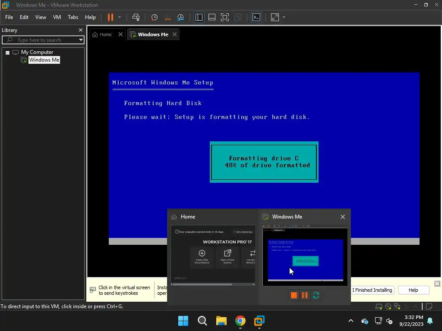Screen dimensions: 442x331
Task: Click the keyboard icon in the hint bar
Action: [92, 290]
